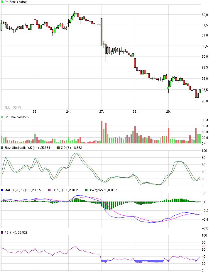Click the 31,5 price axis label

pyautogui.click(x=205, y=25)
